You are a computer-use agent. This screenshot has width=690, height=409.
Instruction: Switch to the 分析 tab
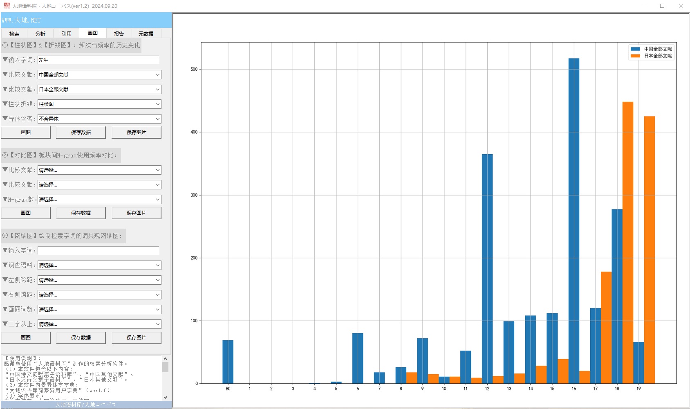coord(40,34)
